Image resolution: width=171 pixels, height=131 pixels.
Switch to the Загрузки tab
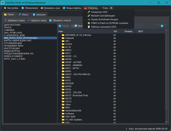click(39, 14)
